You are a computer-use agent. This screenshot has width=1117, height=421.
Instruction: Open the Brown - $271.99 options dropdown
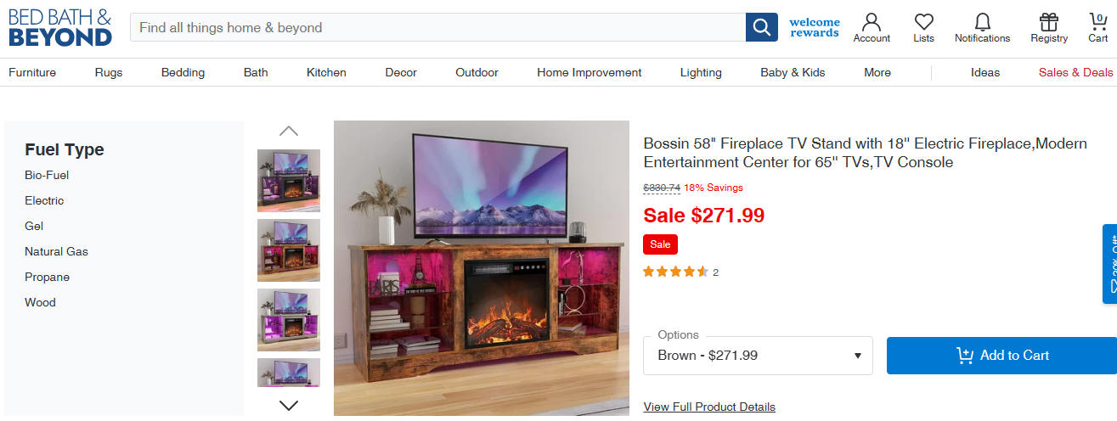coord(759,356)
